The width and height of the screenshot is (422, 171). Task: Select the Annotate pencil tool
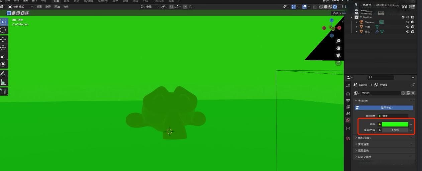(3, 74)
